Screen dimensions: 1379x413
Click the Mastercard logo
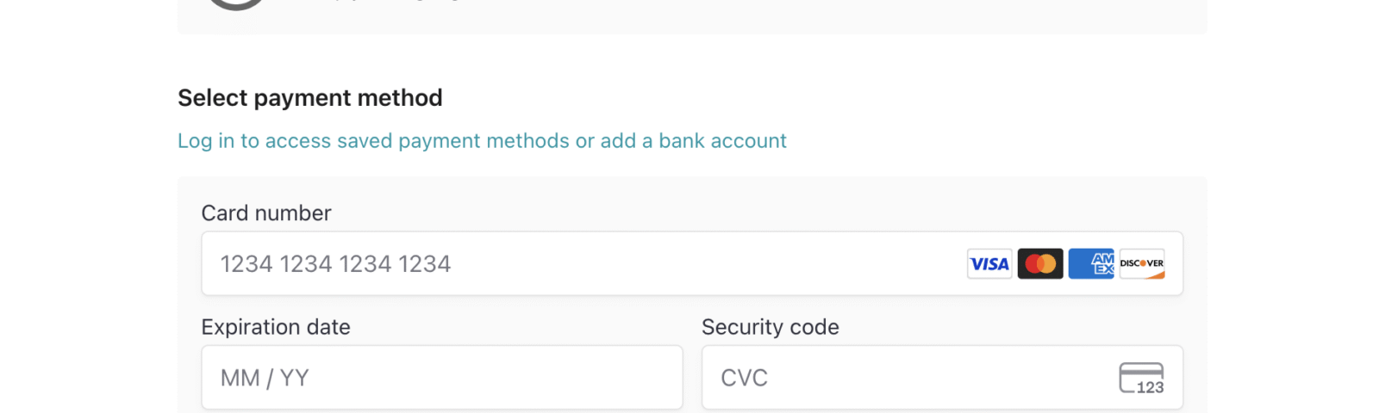(1040, 264)
